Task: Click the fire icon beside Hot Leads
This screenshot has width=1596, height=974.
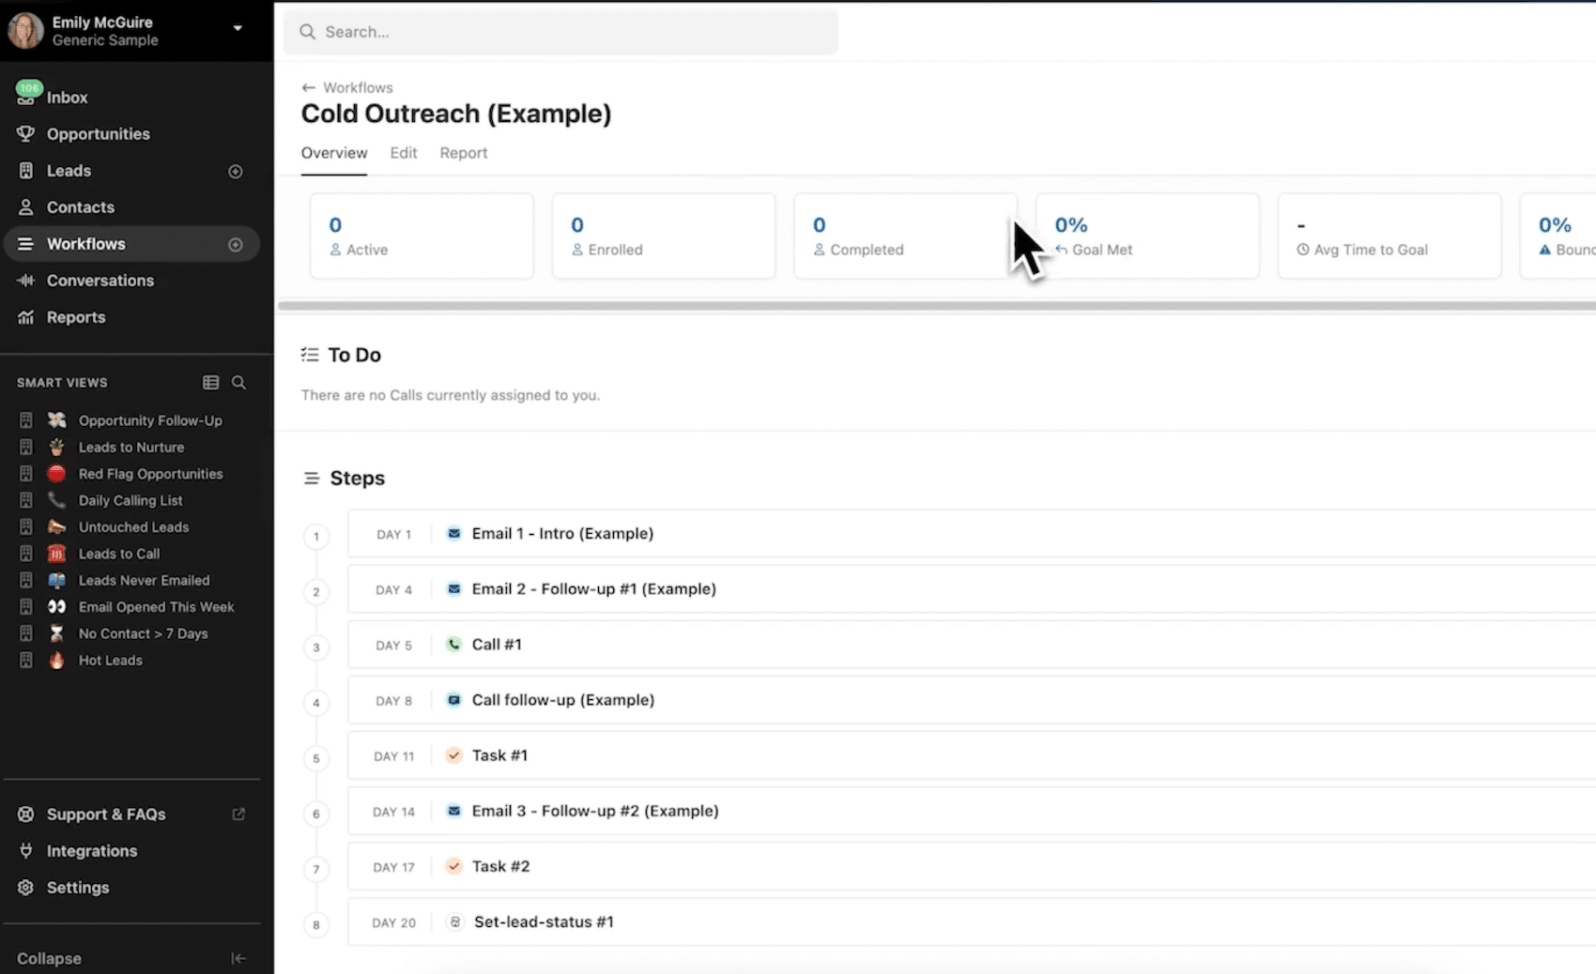Action: 57,661
